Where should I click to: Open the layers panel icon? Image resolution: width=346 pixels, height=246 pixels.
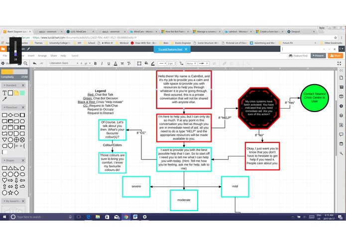pyautogui.click(x=341, y=116)
